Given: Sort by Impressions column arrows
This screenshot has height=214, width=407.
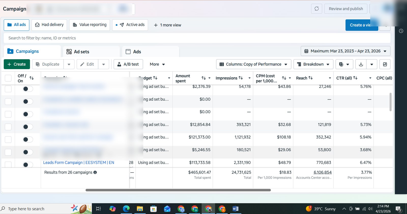Looking at the screenshot, I should (x=241, y=78).
